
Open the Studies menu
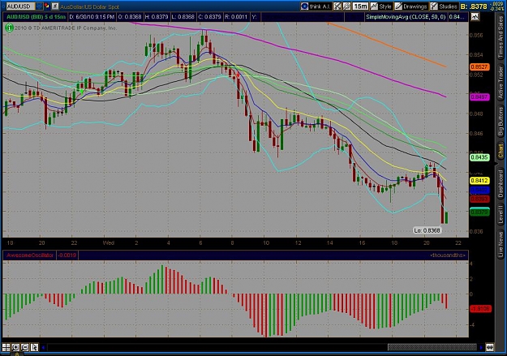(444, 6)
